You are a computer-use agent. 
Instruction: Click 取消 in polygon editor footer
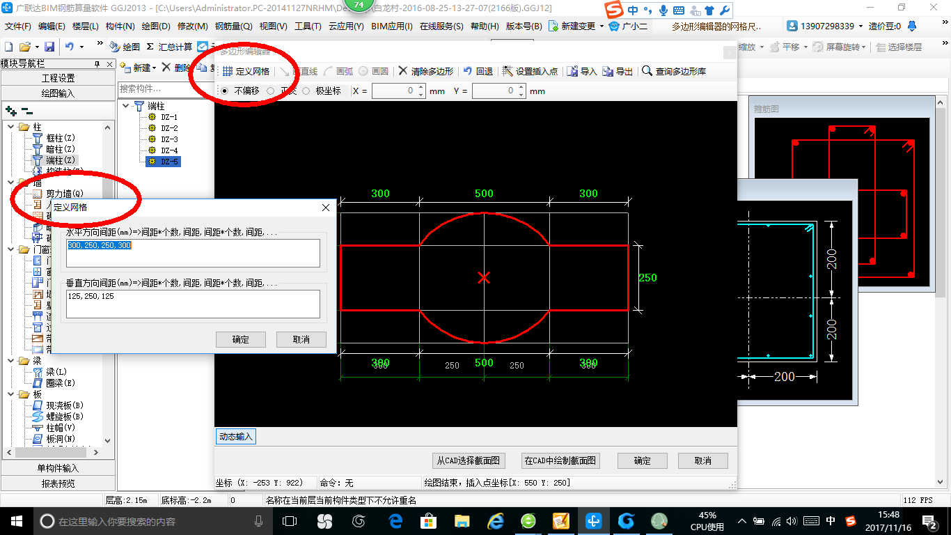(x=703, y=460)
